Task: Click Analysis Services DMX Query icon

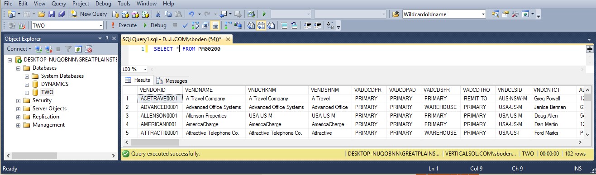Action: coord(135,14)
